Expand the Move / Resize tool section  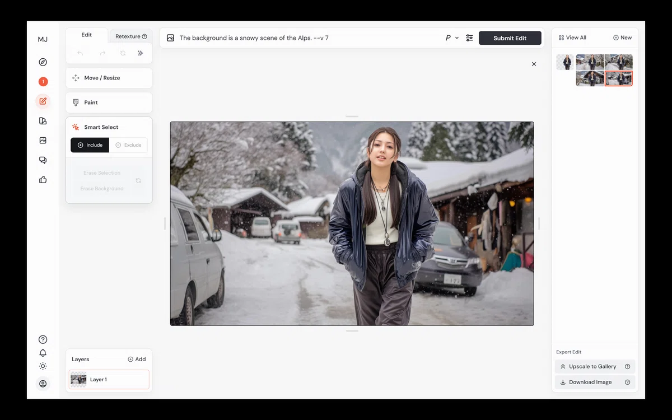tap(109, 78)
